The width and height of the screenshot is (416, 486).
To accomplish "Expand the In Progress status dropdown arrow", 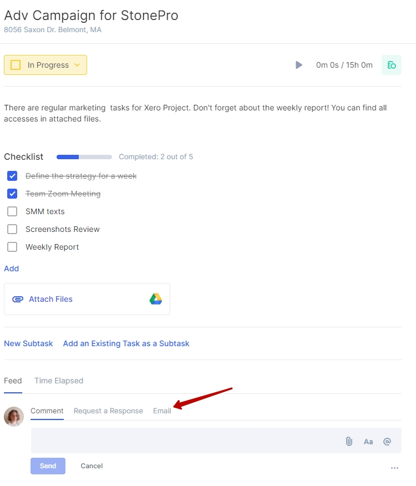I will [77, 65].
